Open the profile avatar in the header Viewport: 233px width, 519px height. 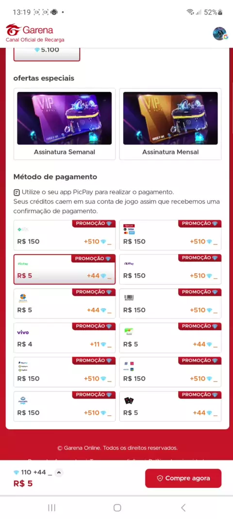coord(220,34)
